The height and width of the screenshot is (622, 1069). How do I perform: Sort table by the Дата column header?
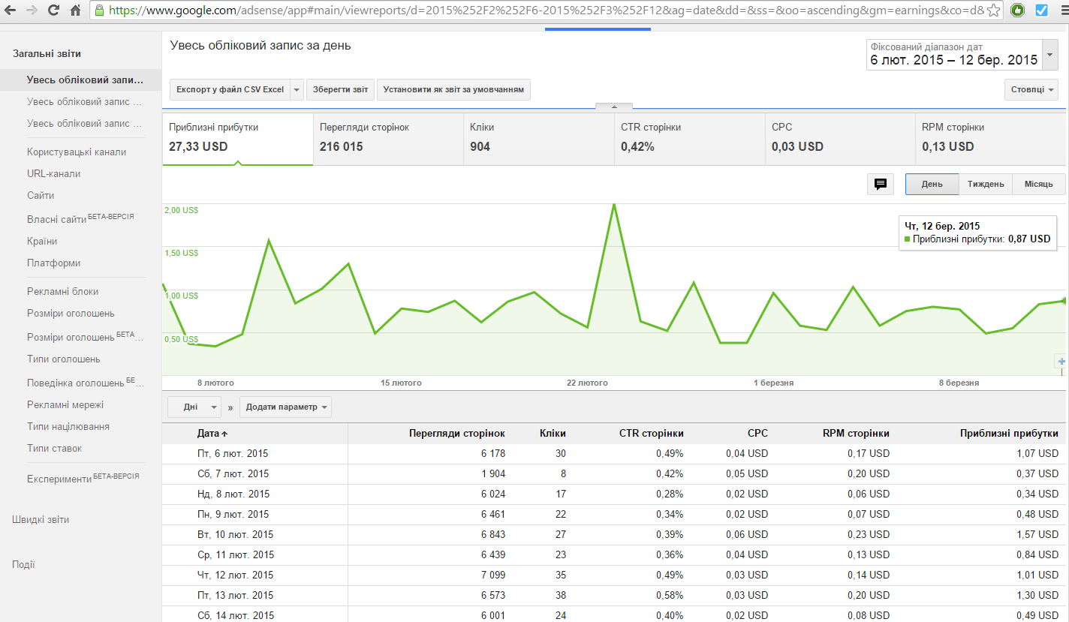(211, 433)
